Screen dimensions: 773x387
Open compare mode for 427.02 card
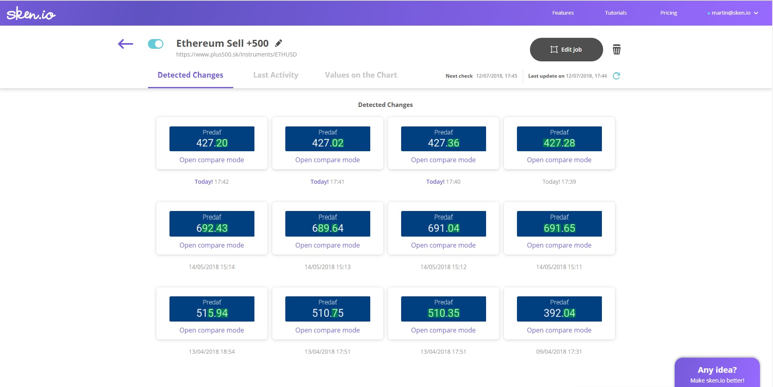tap(328, 160)
